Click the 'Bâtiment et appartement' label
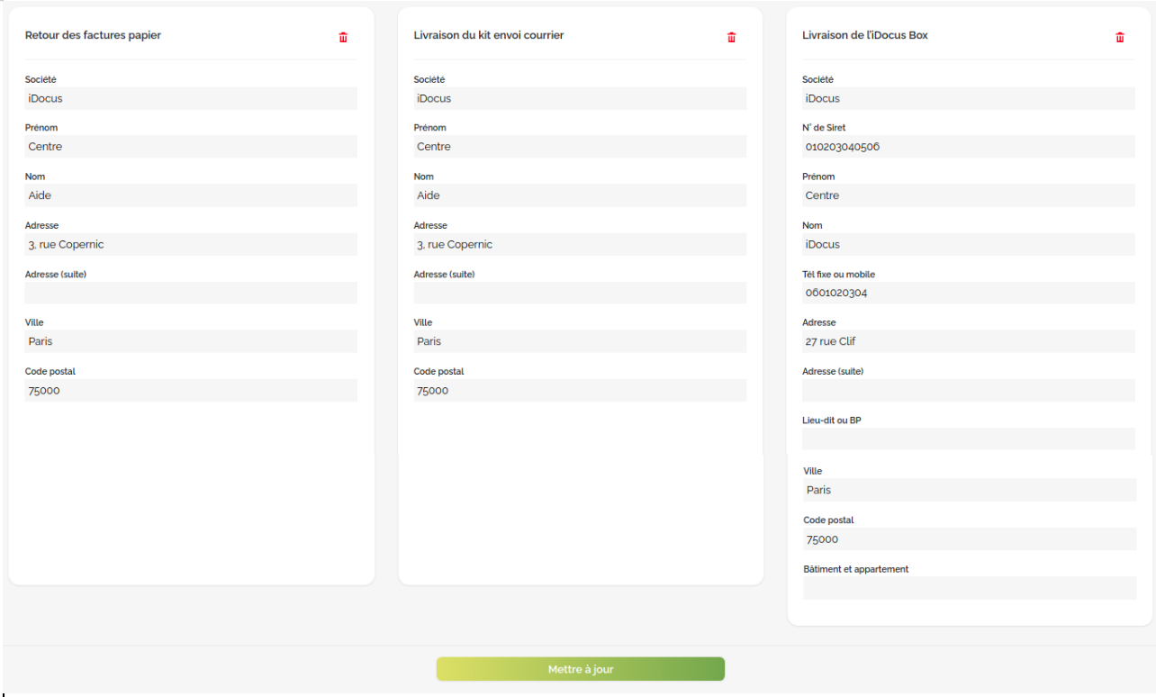Image resolution: width=1156 pixels, height=697 pixels. (x=856, y=569)
